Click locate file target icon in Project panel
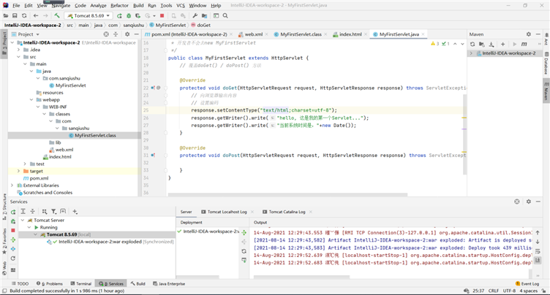 [106, 34]
